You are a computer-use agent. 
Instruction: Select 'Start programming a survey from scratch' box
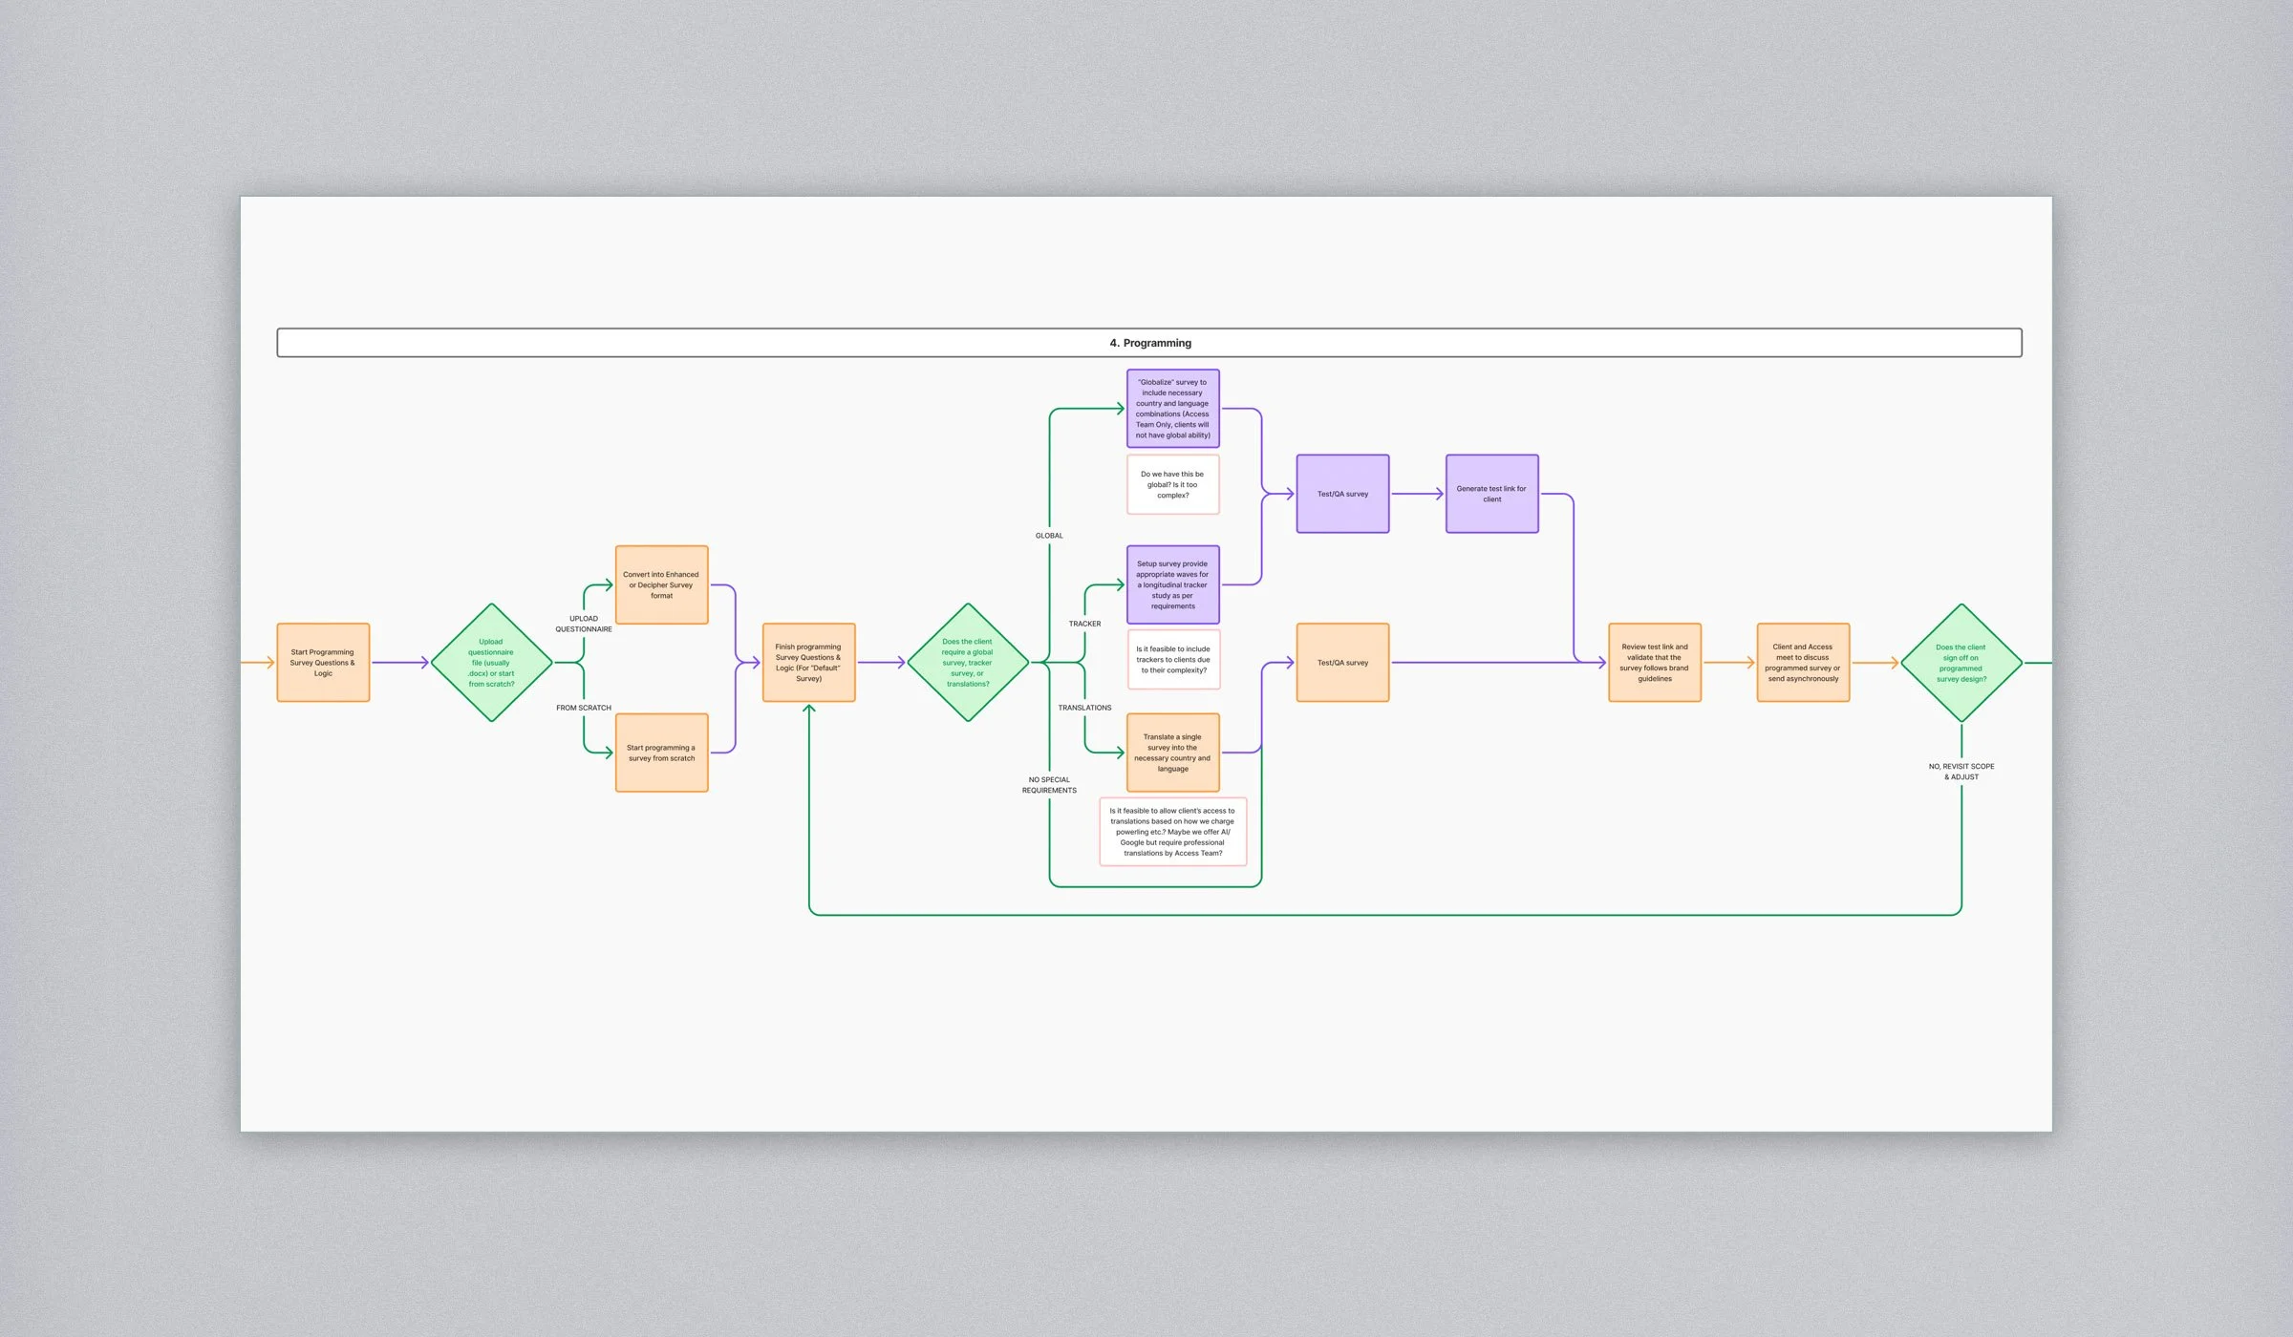pyautogui.click(x=662, y=753)
